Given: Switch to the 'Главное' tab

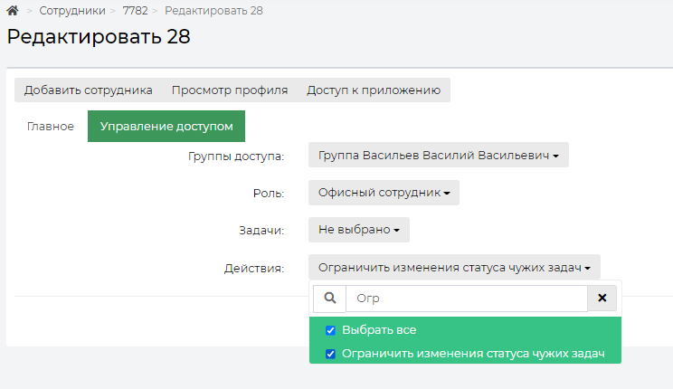Looking at the screenshot, I should pyautogui.click(x=51, y=127).
